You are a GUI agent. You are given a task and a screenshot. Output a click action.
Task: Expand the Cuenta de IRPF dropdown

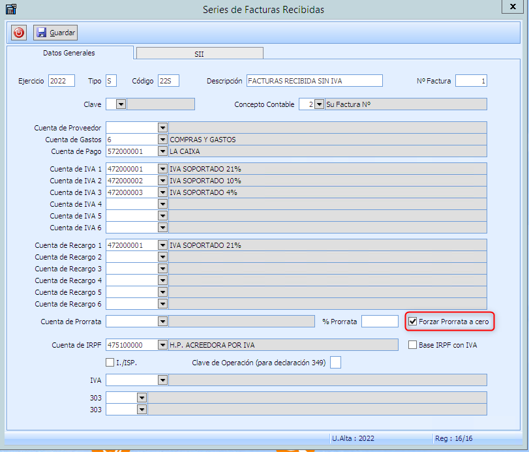click(162, 345)
